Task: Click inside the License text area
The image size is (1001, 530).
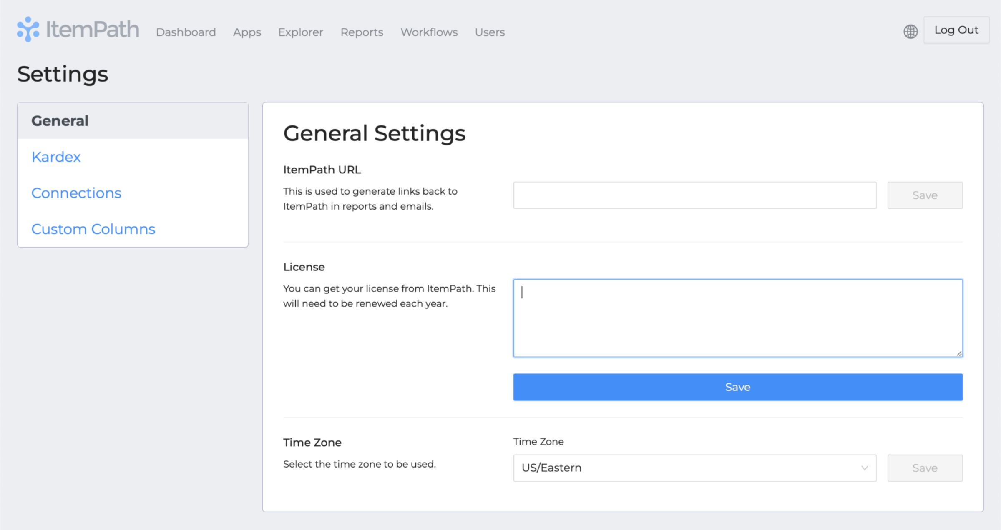Action: tap(738, 318)
